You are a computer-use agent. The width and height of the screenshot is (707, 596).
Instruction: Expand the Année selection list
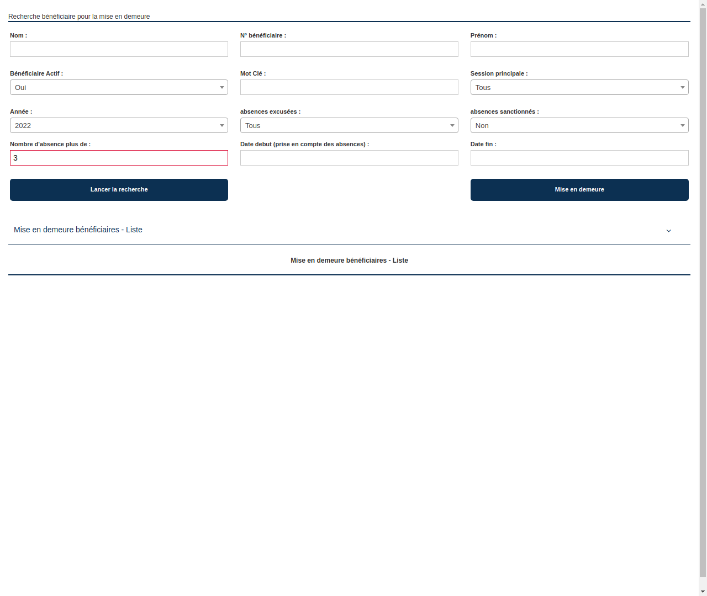[x=119, y=125]
